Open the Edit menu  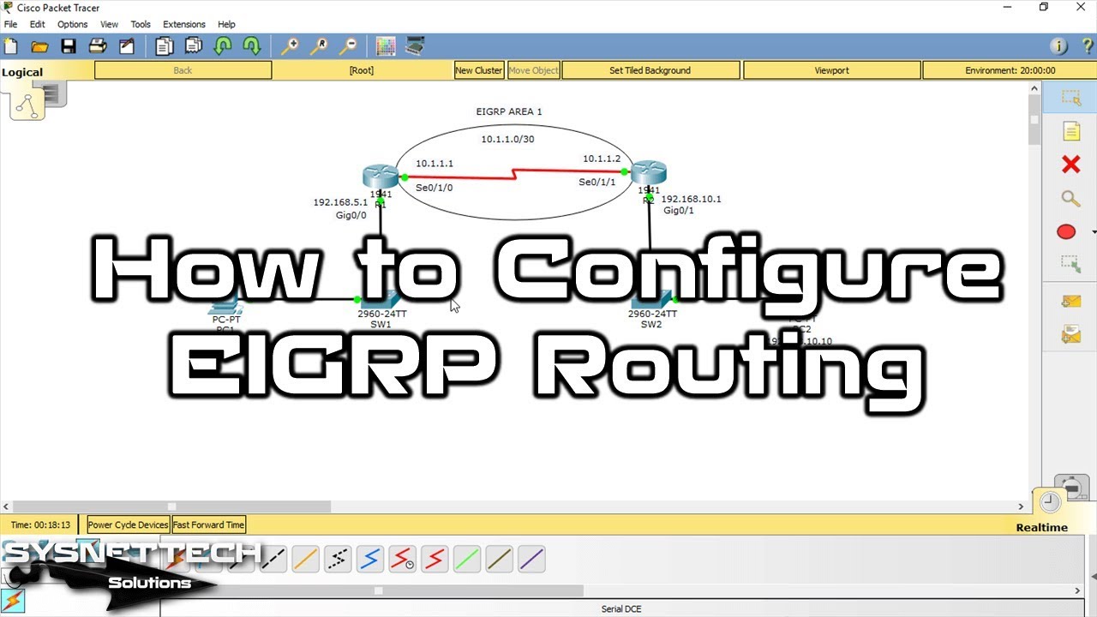pyautogui.click(x=38, y=24)
